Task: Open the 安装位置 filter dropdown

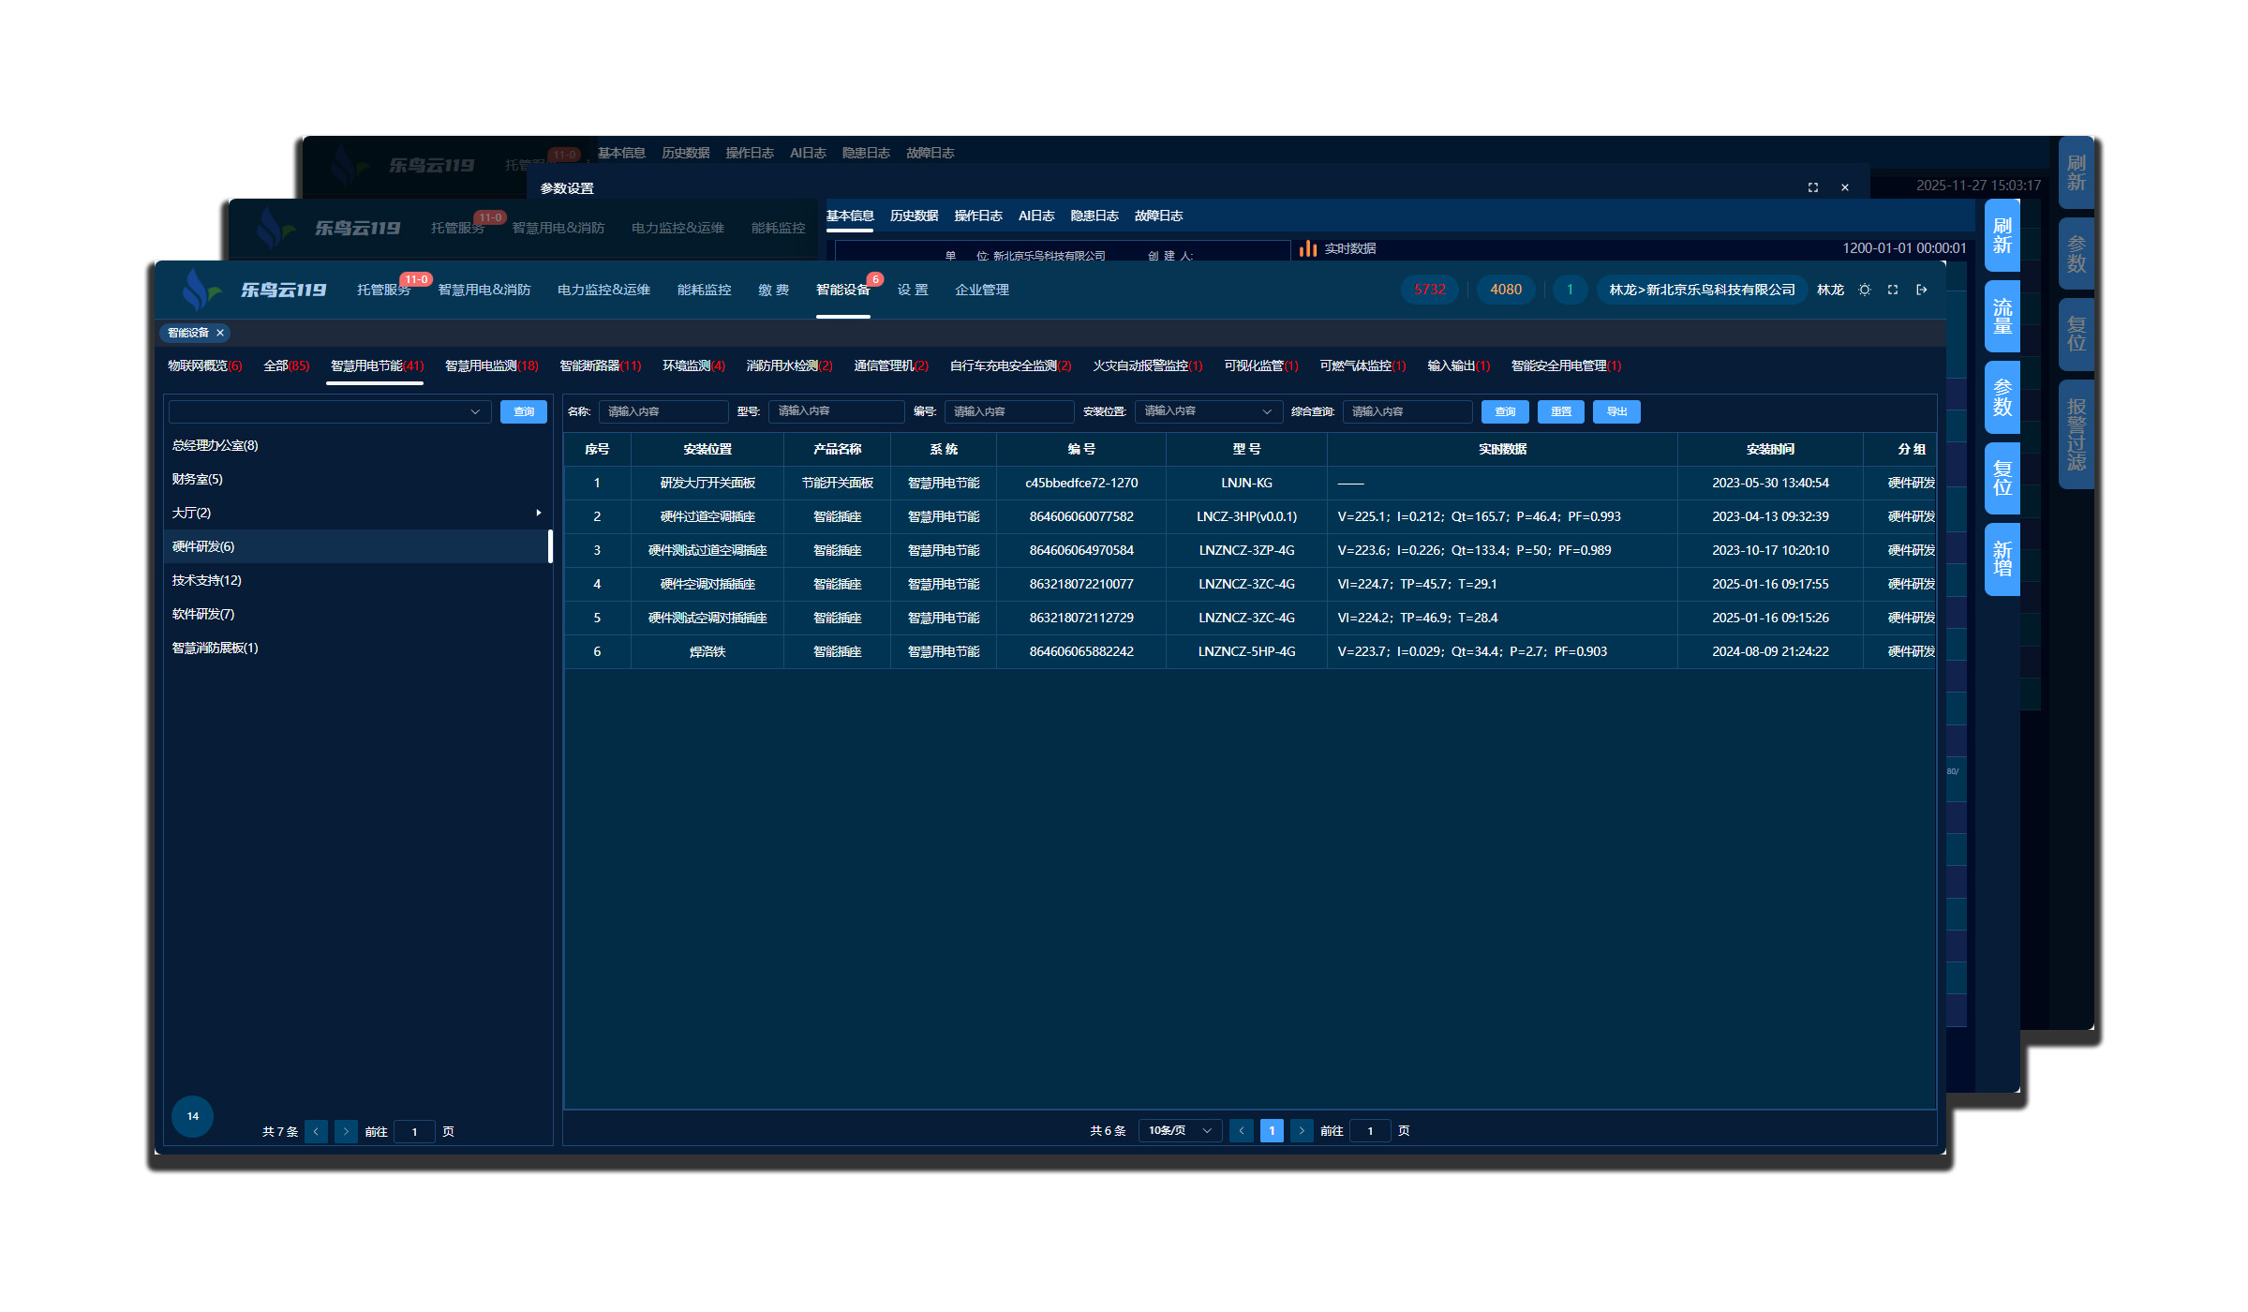Action: click(1207, 411)
